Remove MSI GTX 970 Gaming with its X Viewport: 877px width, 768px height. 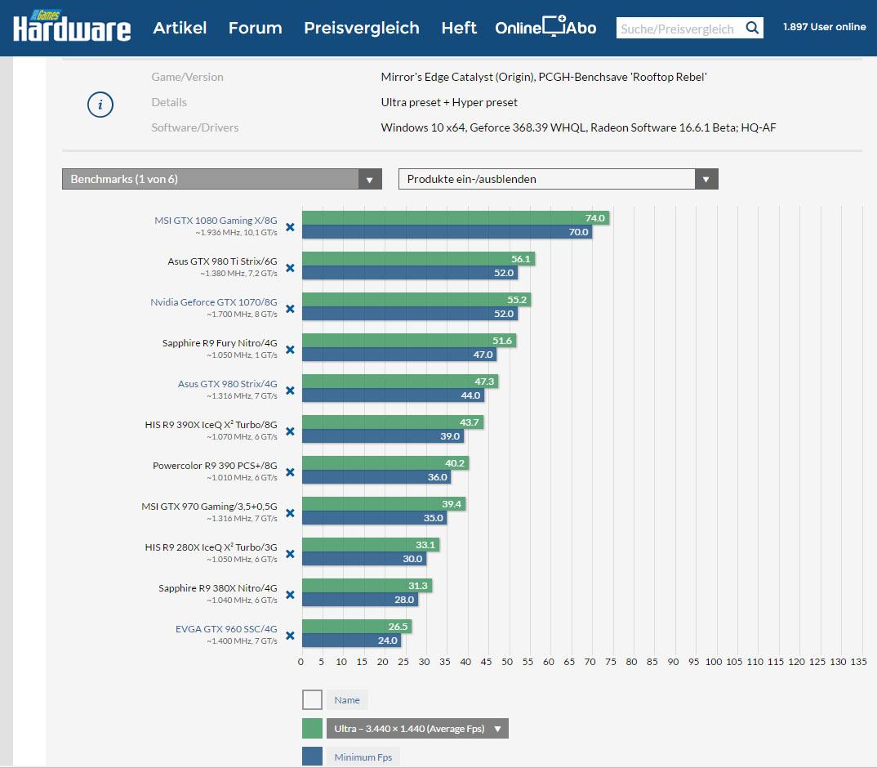tap(290, 513)
